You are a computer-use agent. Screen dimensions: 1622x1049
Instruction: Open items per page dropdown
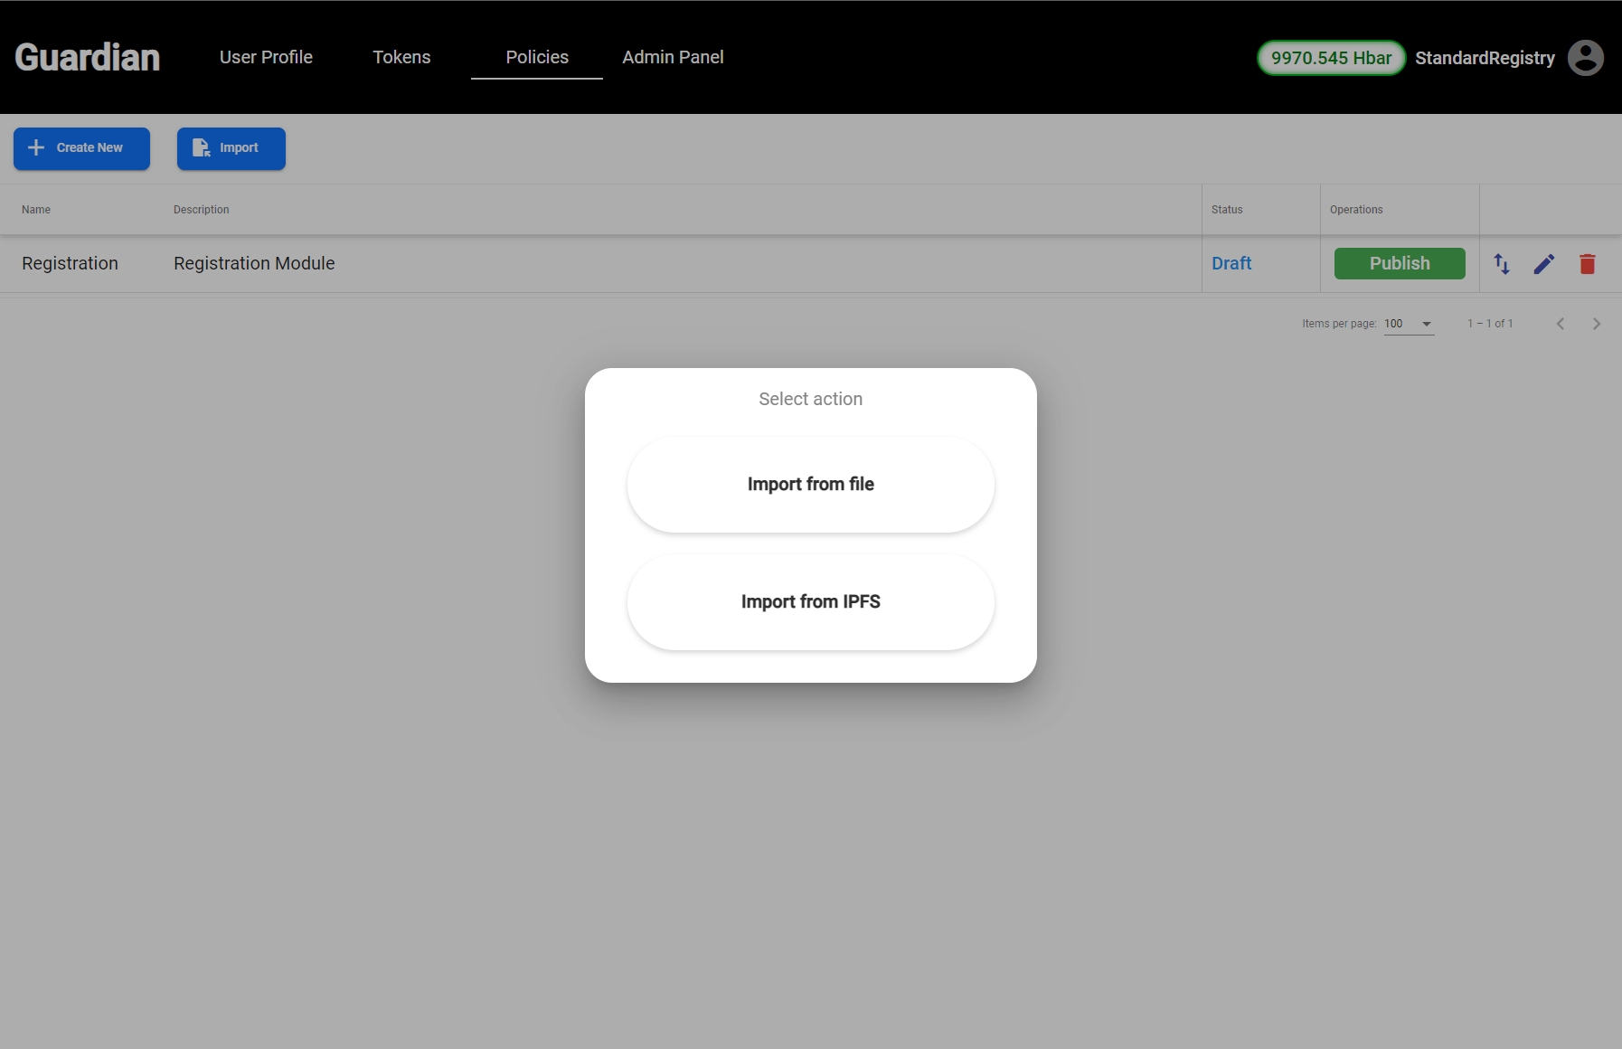pyautogui.click(x=1409, y=324)
